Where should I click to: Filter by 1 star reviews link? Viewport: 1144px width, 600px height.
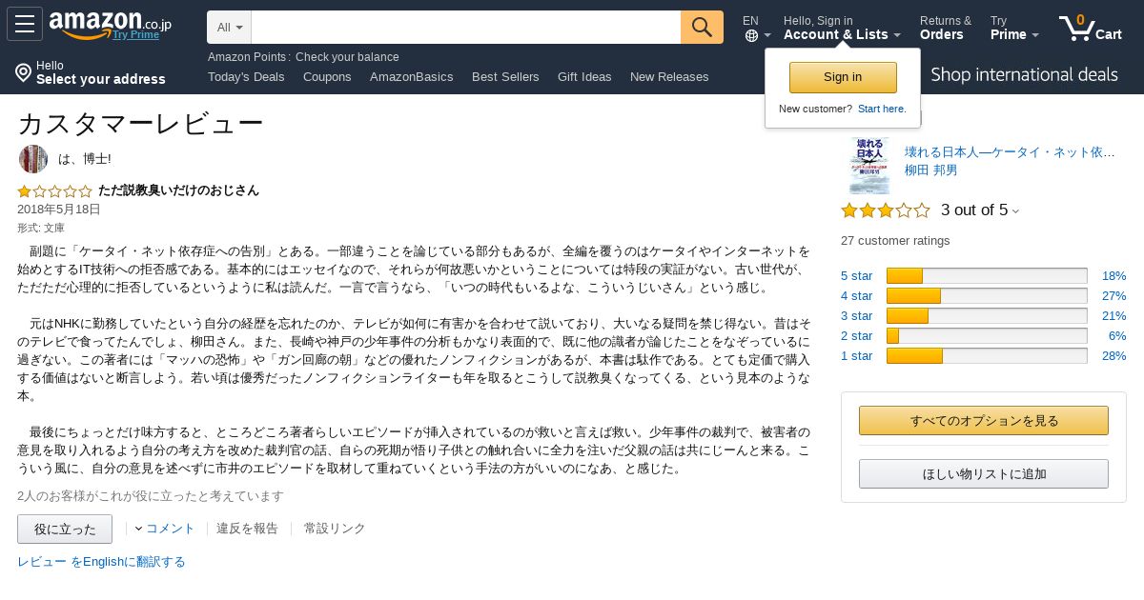[856, 356]
